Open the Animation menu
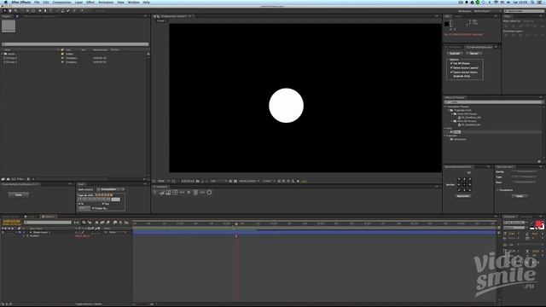Image resolution: width=546 pixels, height=307 pixels. coord(106,2)
